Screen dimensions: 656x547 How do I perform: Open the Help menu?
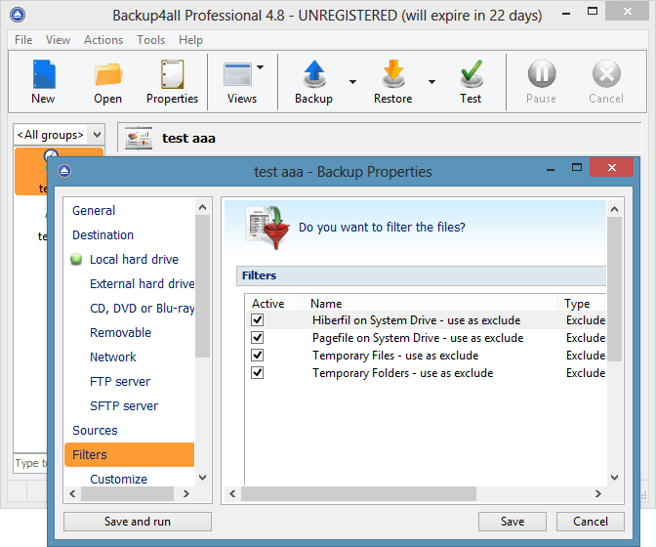click(190, 40)
